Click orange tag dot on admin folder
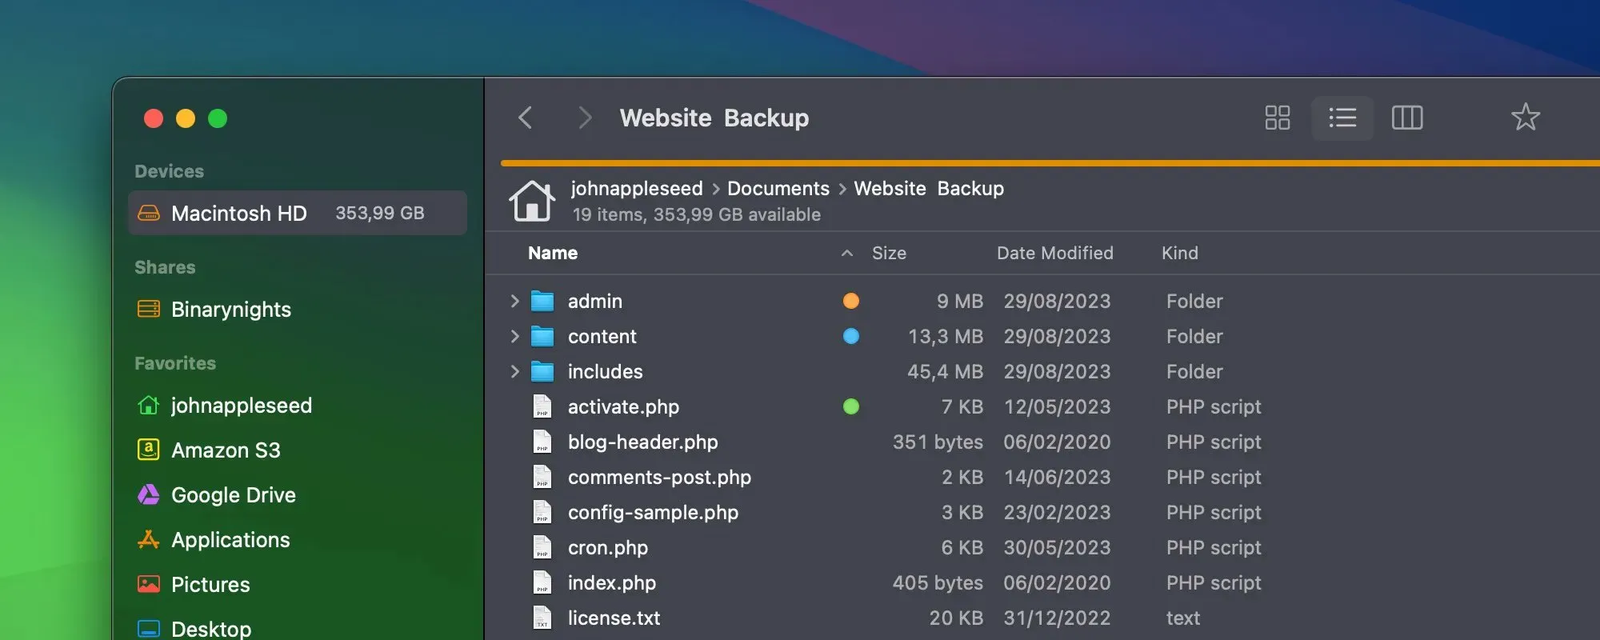 tap(850, 302)
